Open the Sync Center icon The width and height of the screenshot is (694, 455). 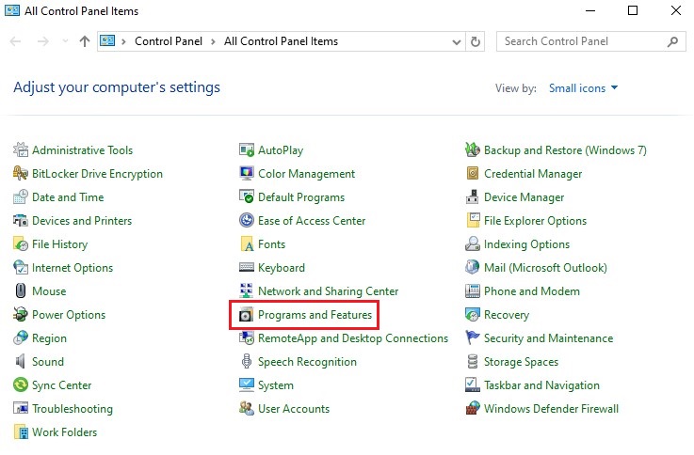(21, 385)
